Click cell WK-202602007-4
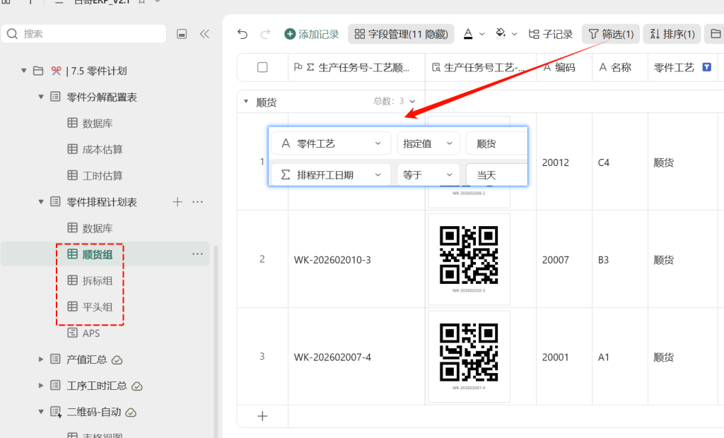The width and height of the screenshot is (724, 438). (x=356, y=357)
